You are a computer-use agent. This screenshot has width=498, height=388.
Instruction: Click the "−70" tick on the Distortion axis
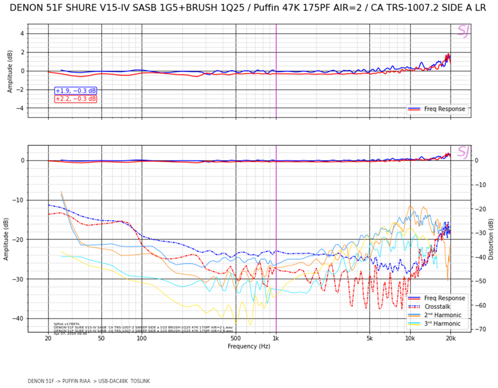point(480,329)
